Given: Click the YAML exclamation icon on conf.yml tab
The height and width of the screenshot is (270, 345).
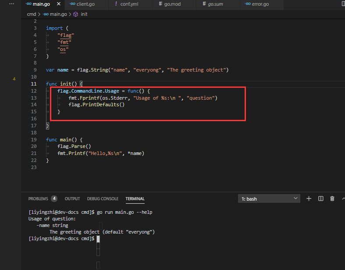Looking at the screenshot, I should [x=116, y=4].
